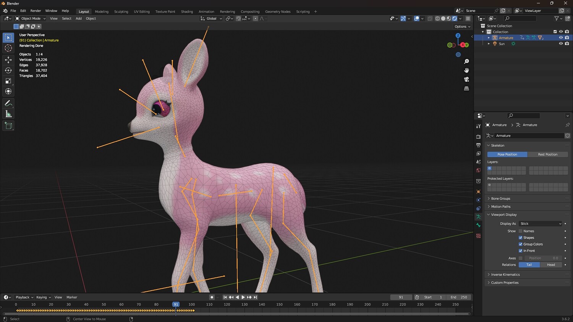
Task: Toggle camera view icon in viewport
Action: [x=466, y=79]
